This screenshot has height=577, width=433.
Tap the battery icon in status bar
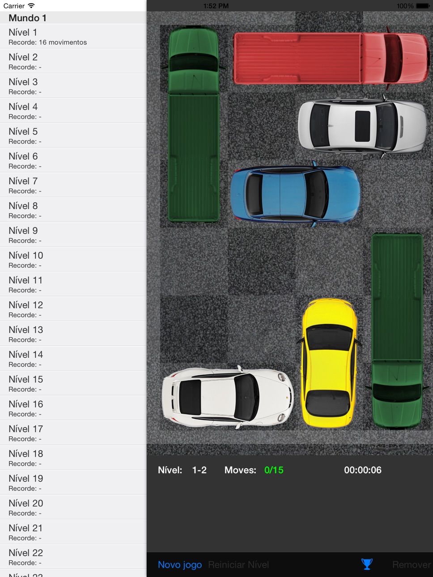[x=423, y=6]
